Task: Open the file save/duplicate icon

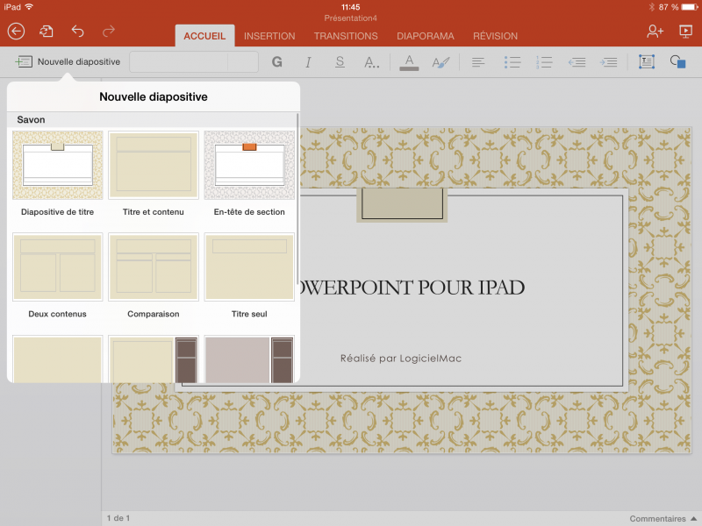Action: pyautogui.click(x=47, y=32)
